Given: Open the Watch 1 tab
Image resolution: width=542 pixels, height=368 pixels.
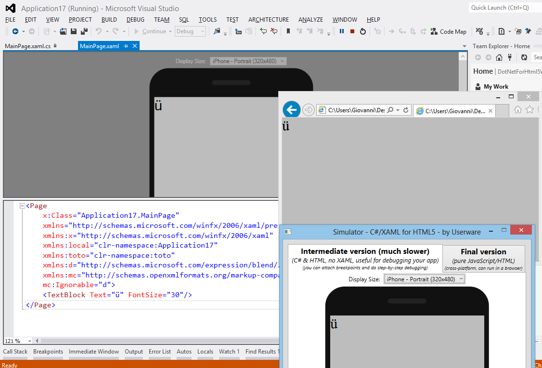Looking at the screenshot, I should pos(229,352).
